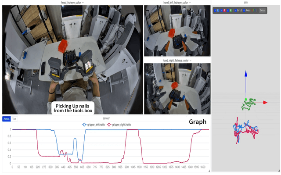This screenshot has height=175, width=281.
Task: Click the right hand fisheye camera view
Action: tap(177, 89)
